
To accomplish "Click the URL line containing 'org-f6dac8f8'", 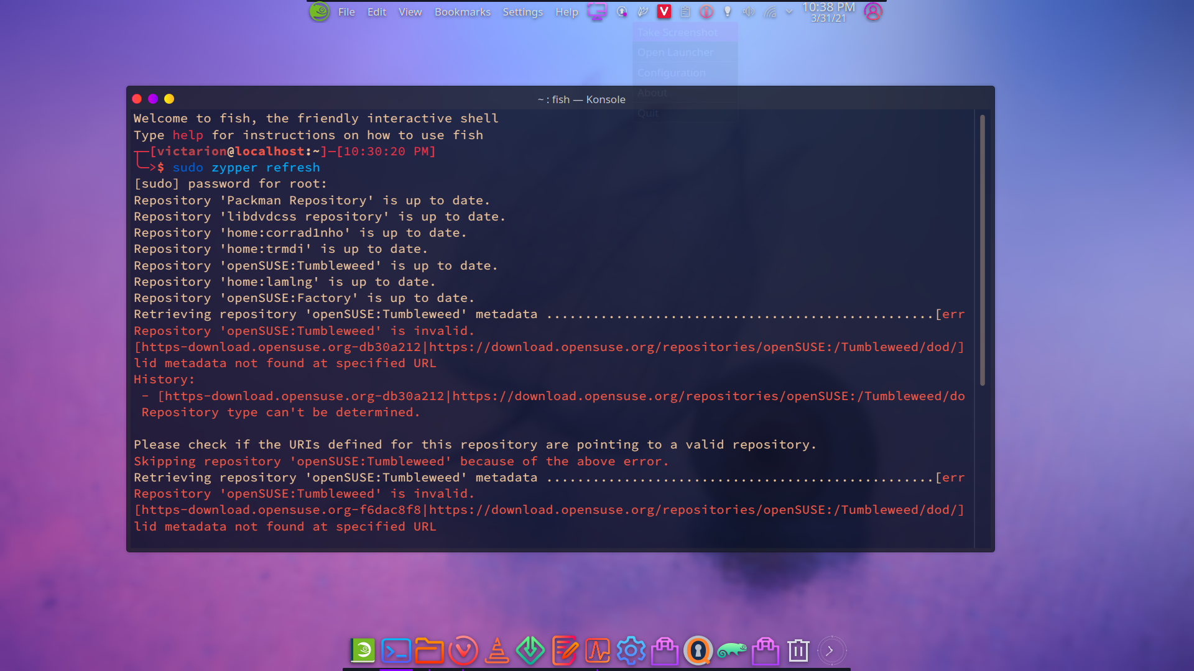I will (x=549, y=510).
